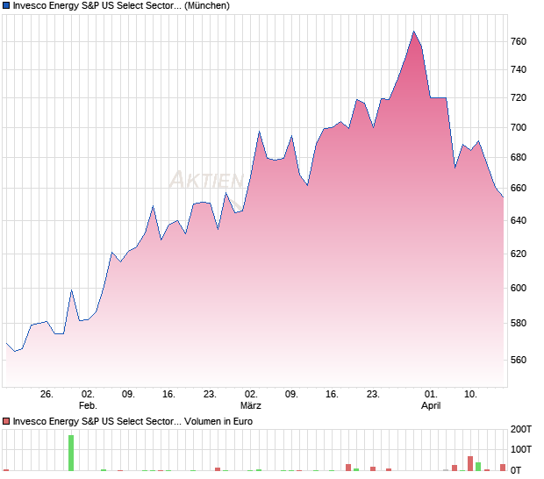Viewport: 544px width, 479px height.
Task: Click the chart title 'Invesco Energy S&P US Select Sector... (München)'
Action: [x=121, y=6]
